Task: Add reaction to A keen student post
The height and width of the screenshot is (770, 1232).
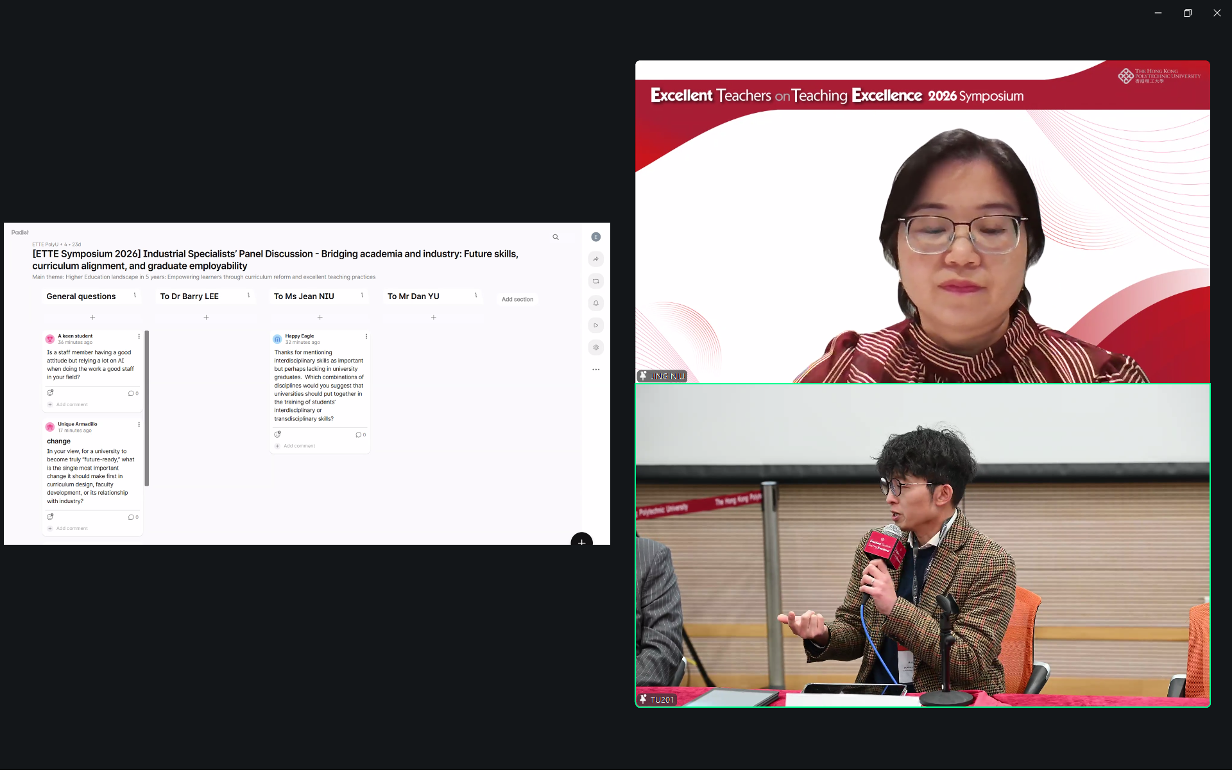Action: click(x=50, y=393)
